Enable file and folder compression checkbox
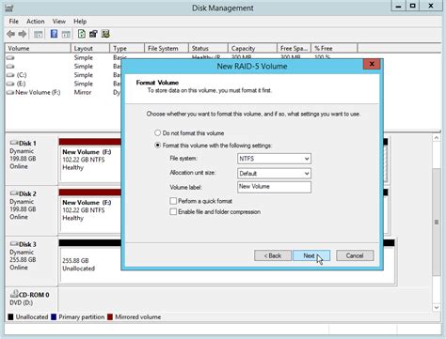The height and width of the screenshot is (339, 446). point(173,212)
